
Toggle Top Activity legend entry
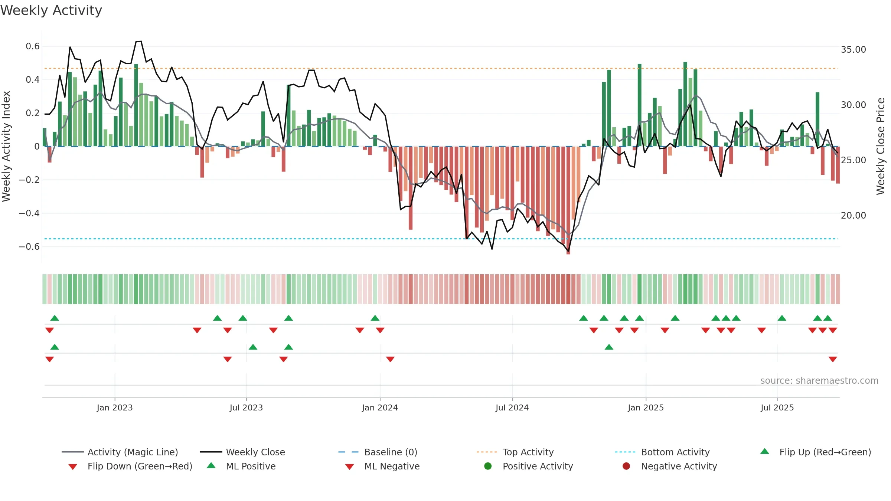click(x=515, y=452)
